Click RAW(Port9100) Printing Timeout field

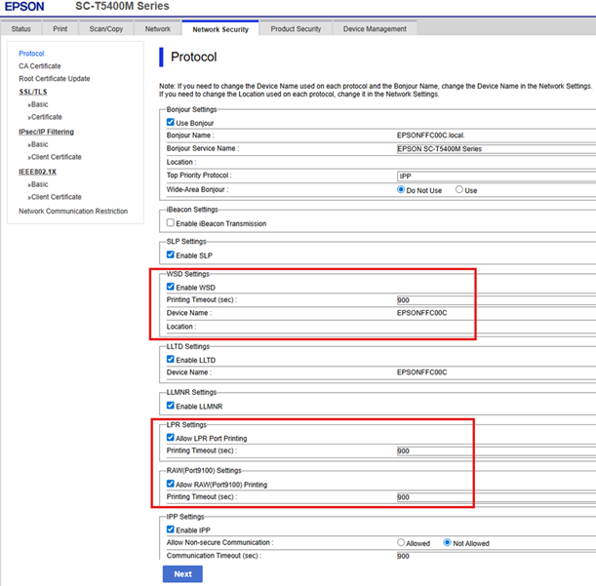tap(497, 497)
